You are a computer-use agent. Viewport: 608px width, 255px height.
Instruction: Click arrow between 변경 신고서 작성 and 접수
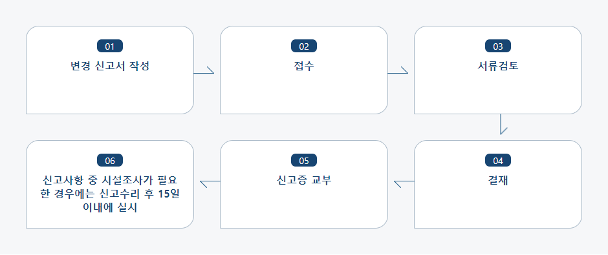[204, 70]
